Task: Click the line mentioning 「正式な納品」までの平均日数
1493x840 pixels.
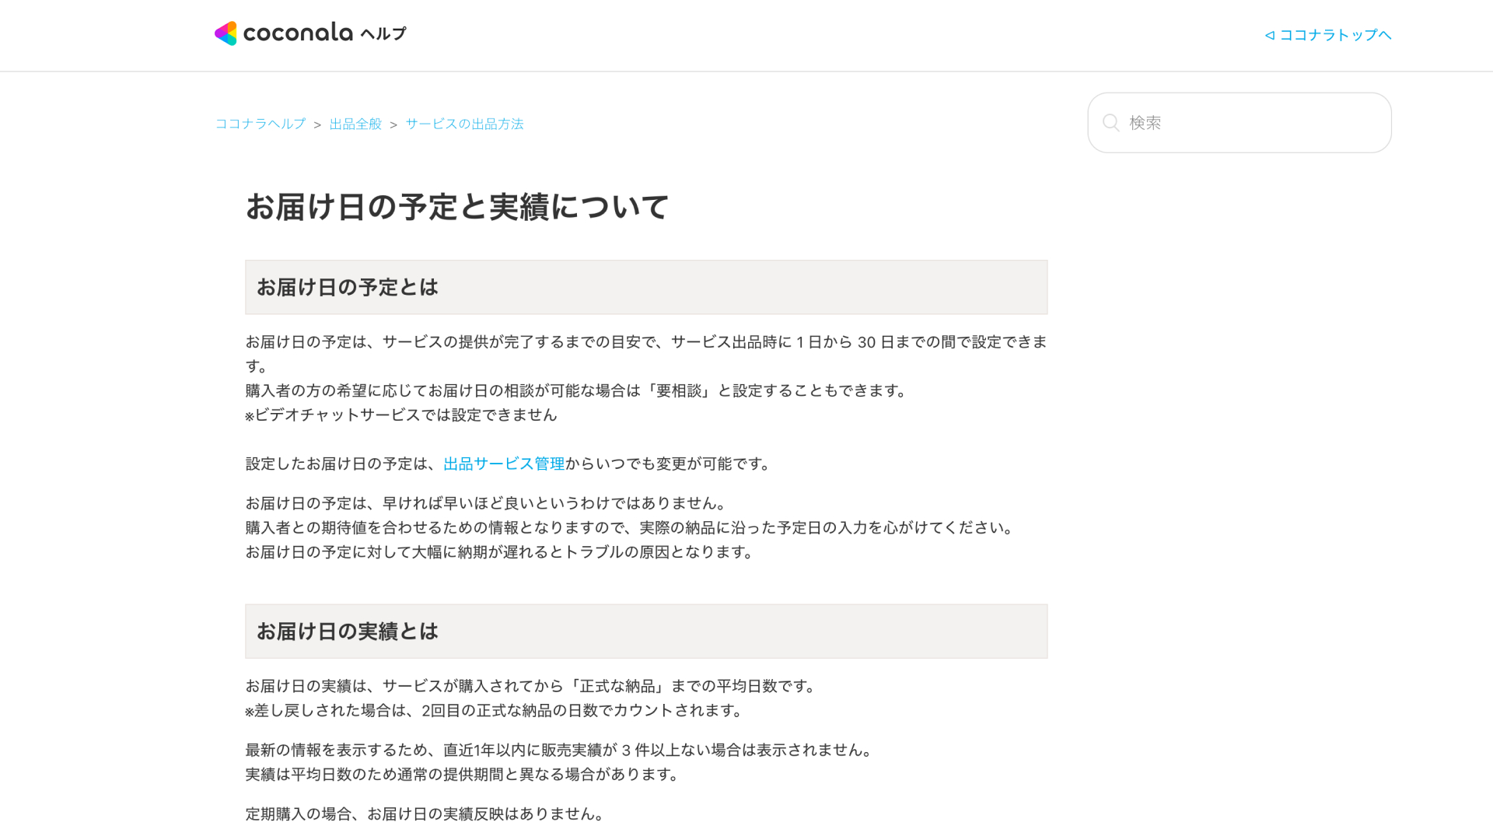Action: pyautogui.click(x=531, y=687)
